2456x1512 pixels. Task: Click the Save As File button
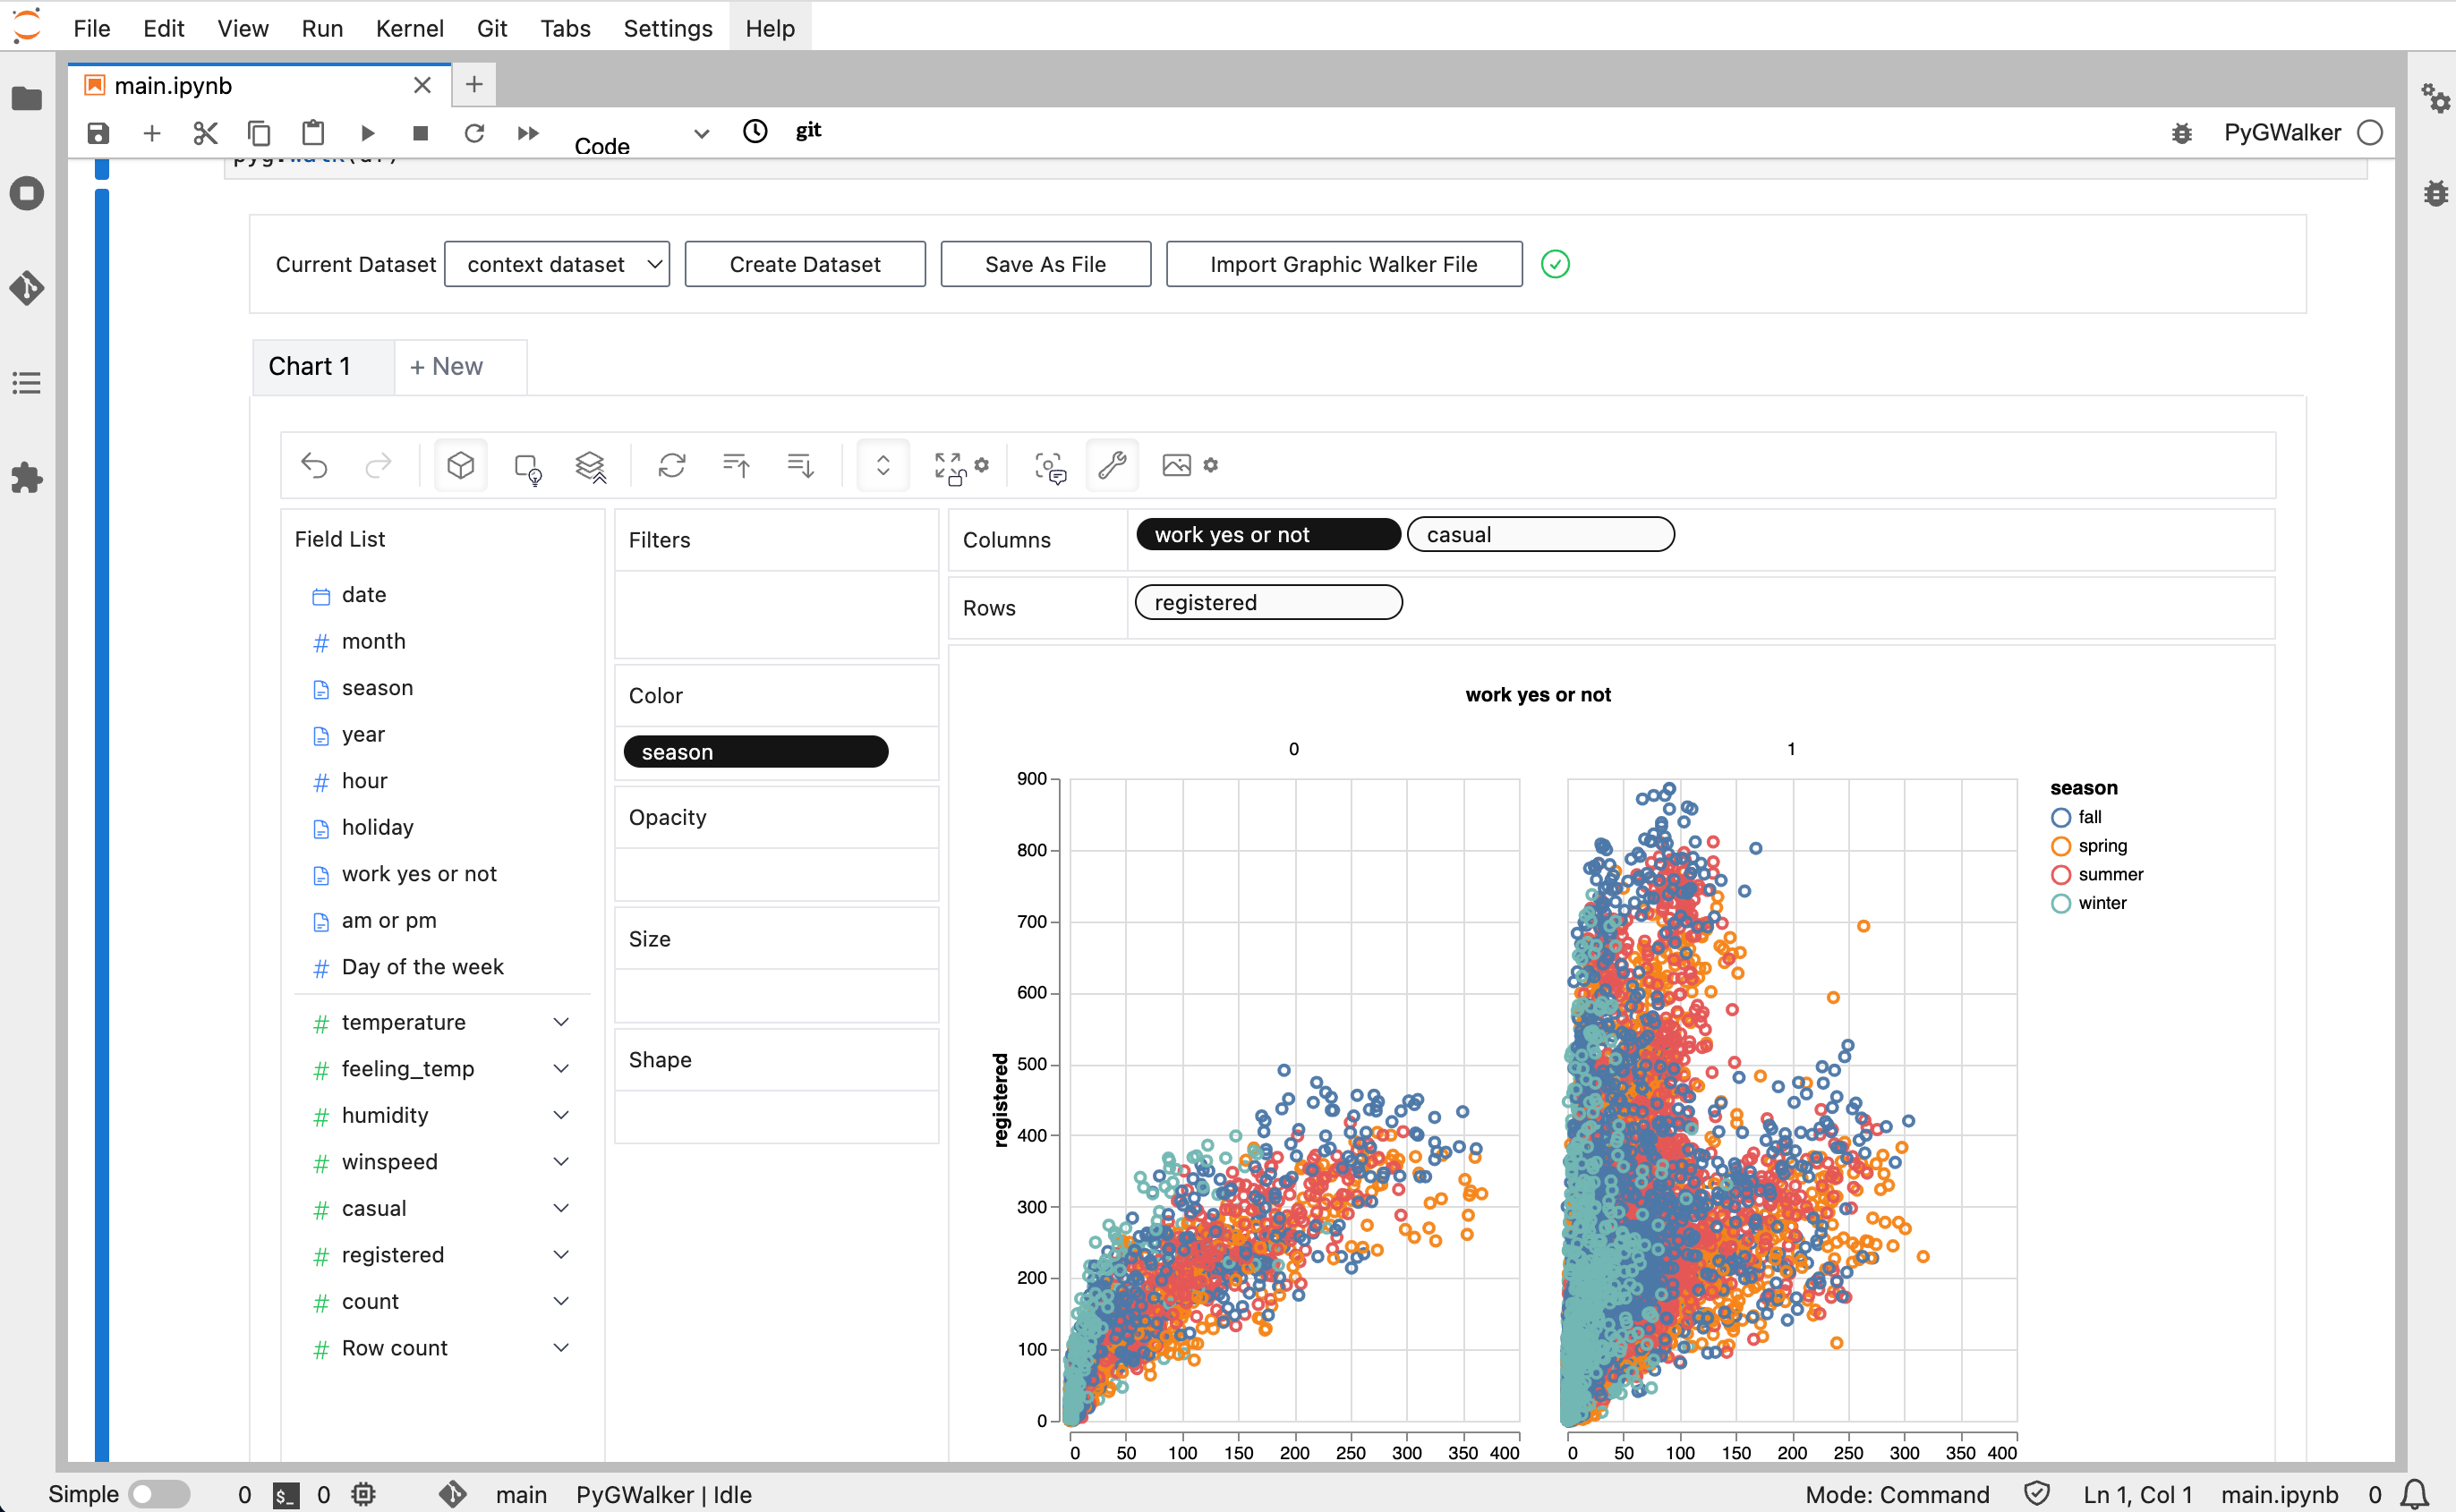pyautogui.click(x=1045, y=263)
